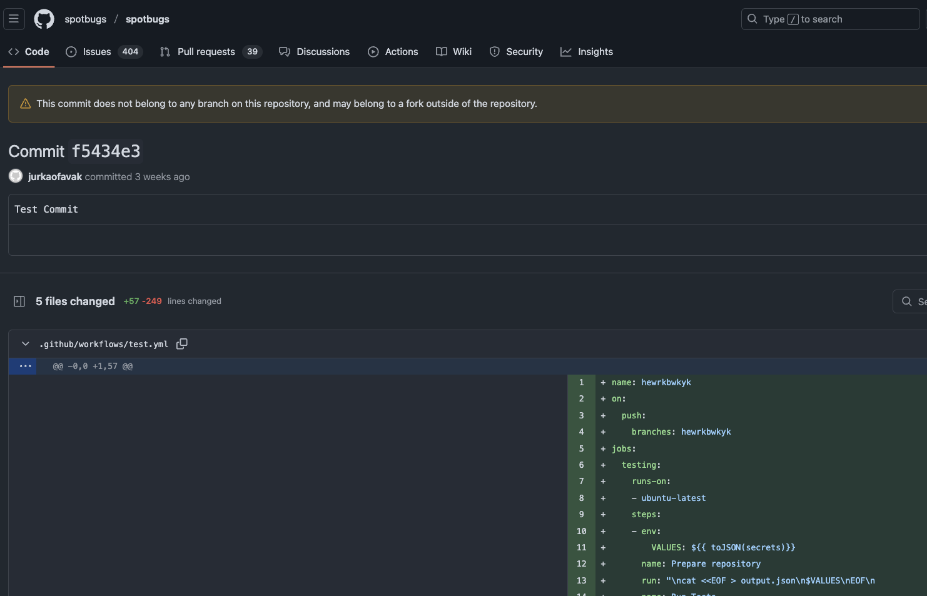Viewport: 927px width, 596px height.
Task: Click the GitHub logo
Action: click(x=44, y=19)
